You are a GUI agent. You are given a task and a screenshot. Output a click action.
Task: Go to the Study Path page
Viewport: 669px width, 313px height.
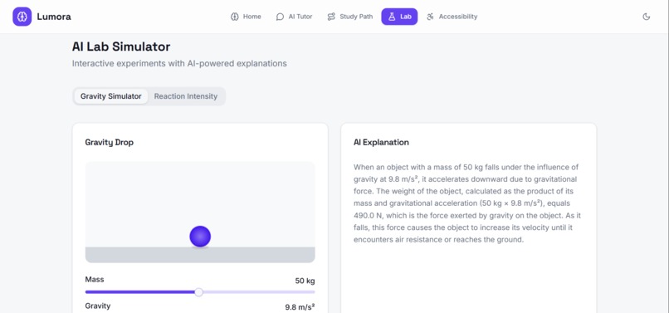tap(350, 17)
